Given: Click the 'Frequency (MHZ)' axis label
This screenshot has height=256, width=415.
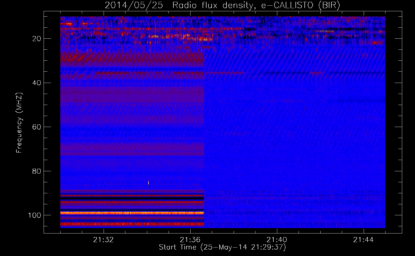Looking at the screenshot, I should point(19,123).
